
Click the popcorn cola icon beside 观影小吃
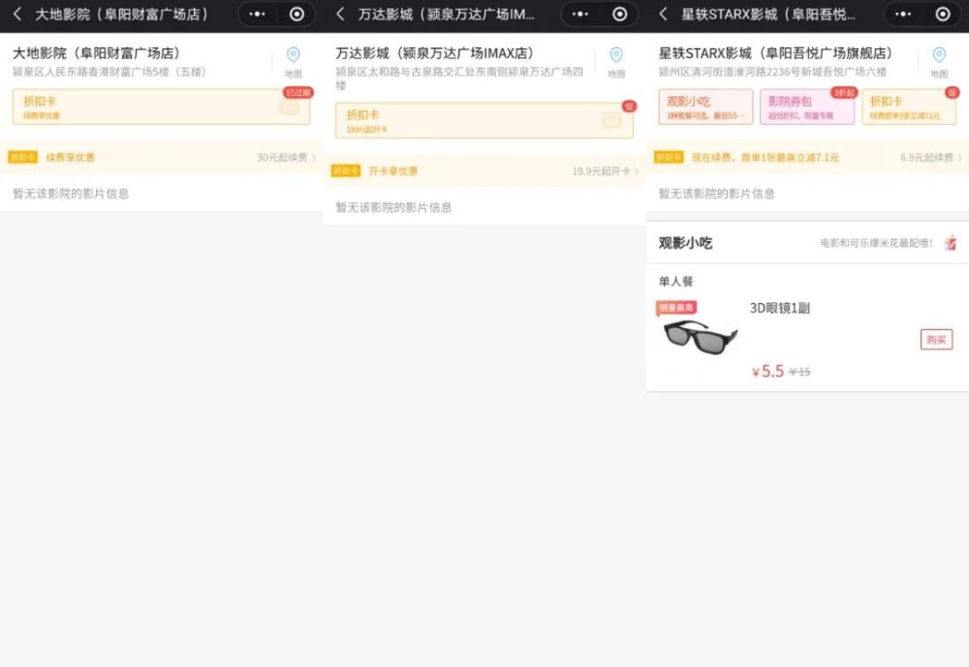tap(951, 243)
